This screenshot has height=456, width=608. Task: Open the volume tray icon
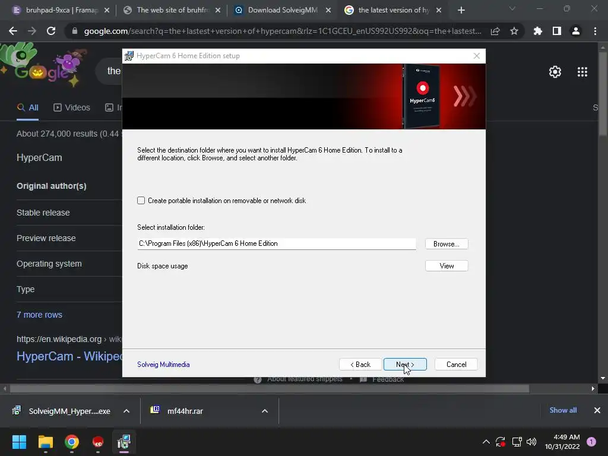pyautogui.click(x=531, y=442)
